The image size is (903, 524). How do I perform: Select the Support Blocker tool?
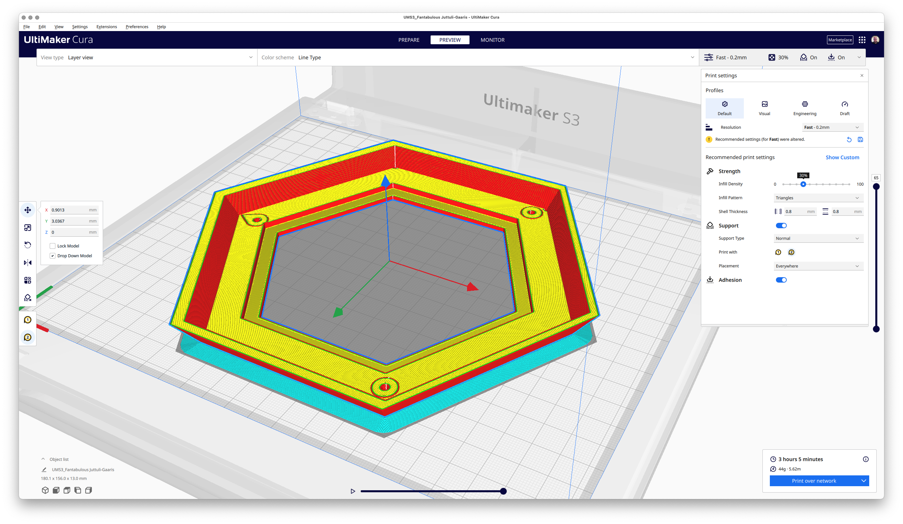click(x=28, y=298)
